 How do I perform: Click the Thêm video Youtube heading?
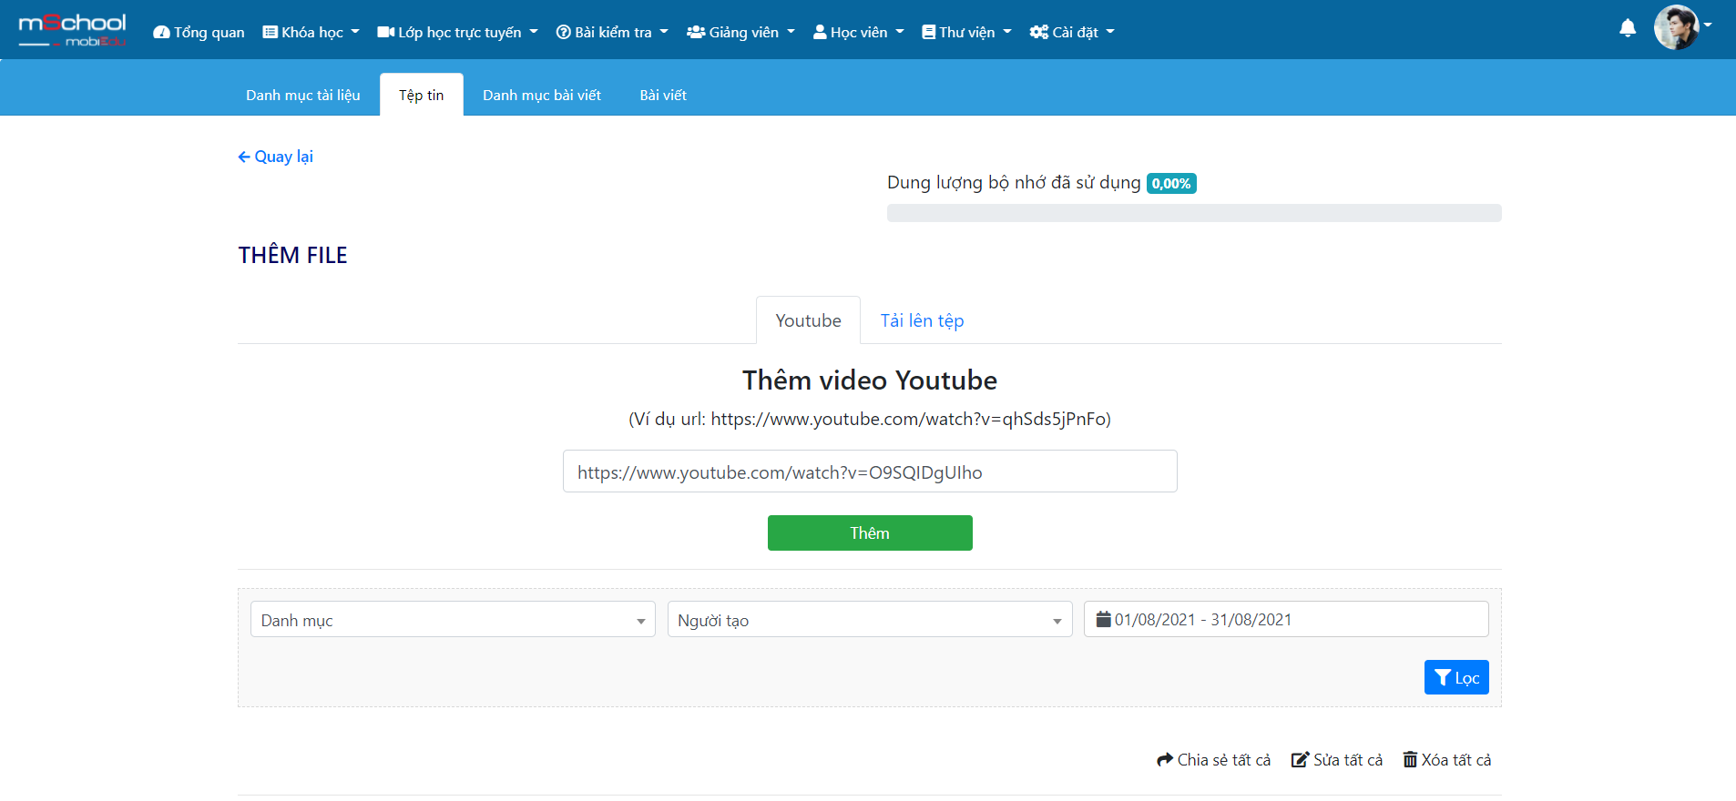coord(870,380)
